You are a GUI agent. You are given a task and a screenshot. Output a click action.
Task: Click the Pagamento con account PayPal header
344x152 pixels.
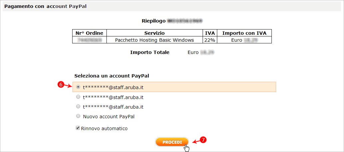[46, 6]
